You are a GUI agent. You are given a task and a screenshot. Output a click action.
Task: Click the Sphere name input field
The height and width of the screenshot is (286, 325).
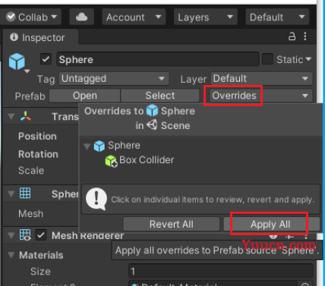pyautogui.click(x=158, y=59)
